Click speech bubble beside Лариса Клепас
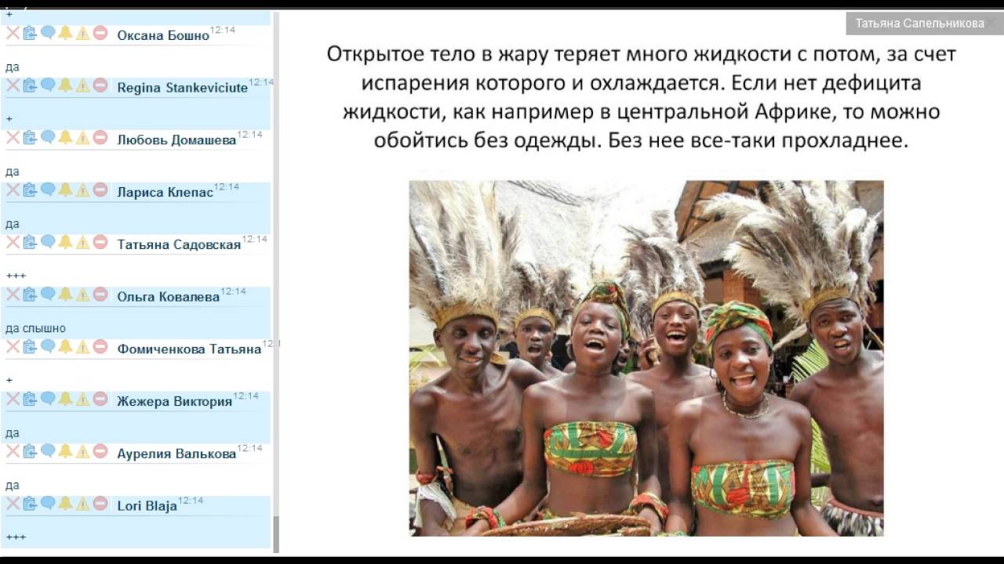This screenshot has width=1004, height=564. [x=48, y=190]
